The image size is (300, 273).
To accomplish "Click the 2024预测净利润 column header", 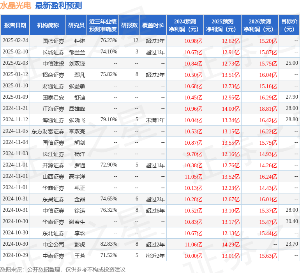I will 185,25.
